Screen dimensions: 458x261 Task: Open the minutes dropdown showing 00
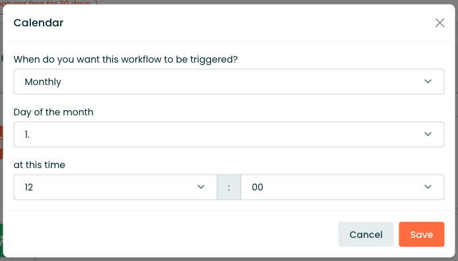pos(343,187)
